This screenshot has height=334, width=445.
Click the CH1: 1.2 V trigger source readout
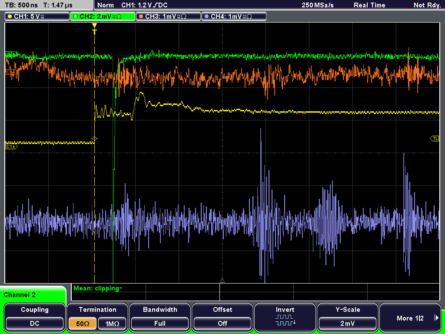click(144, 5)
